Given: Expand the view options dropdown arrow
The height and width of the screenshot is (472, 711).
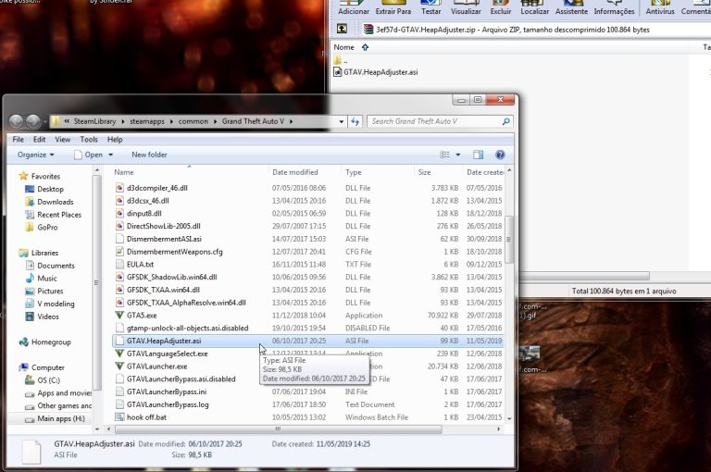Looking at the screenshot, I should coord(458,155).
